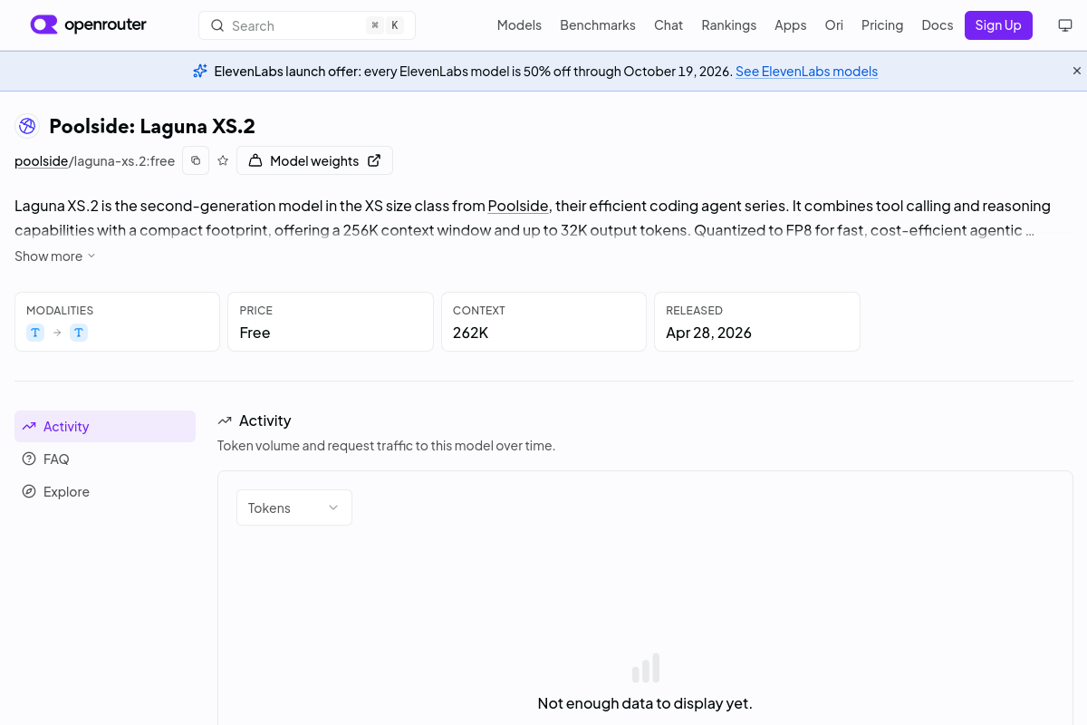Open the Benchmarks navigation item
Viewport: 1087px width, 725px height.
point(598,25)
